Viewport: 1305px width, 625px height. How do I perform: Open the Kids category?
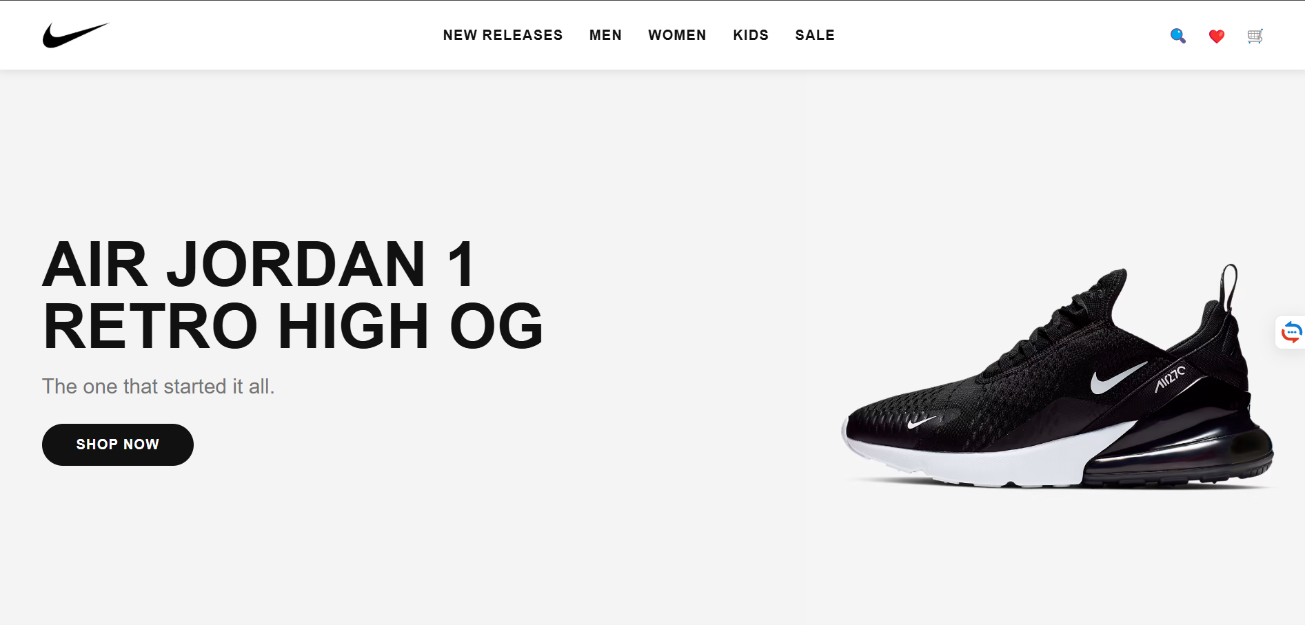click(751, 35)
